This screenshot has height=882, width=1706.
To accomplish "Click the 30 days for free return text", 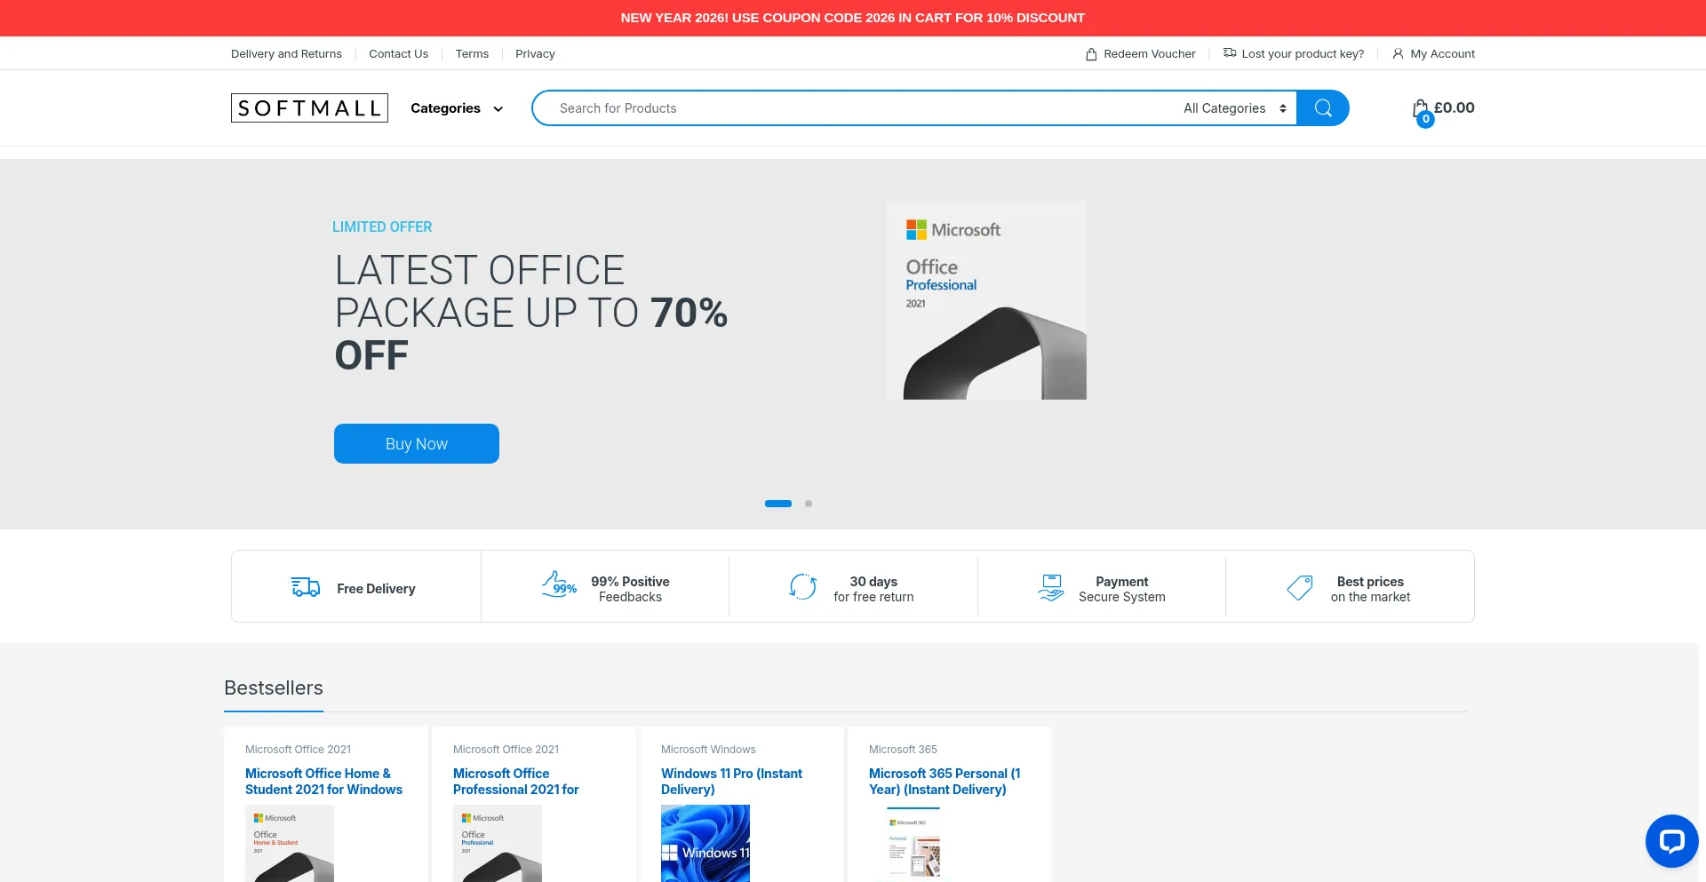I will 873,589.
